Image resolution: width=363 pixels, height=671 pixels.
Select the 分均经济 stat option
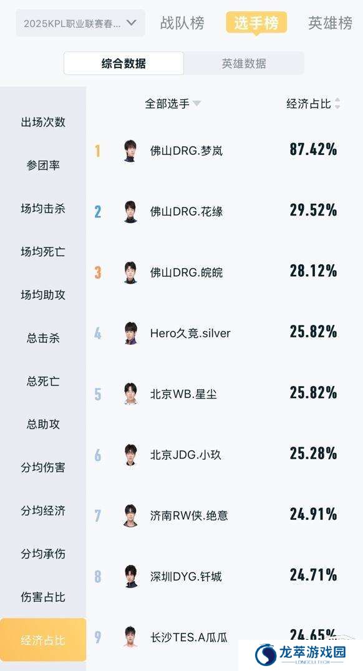pyautogui.click(x=43, y=511)
